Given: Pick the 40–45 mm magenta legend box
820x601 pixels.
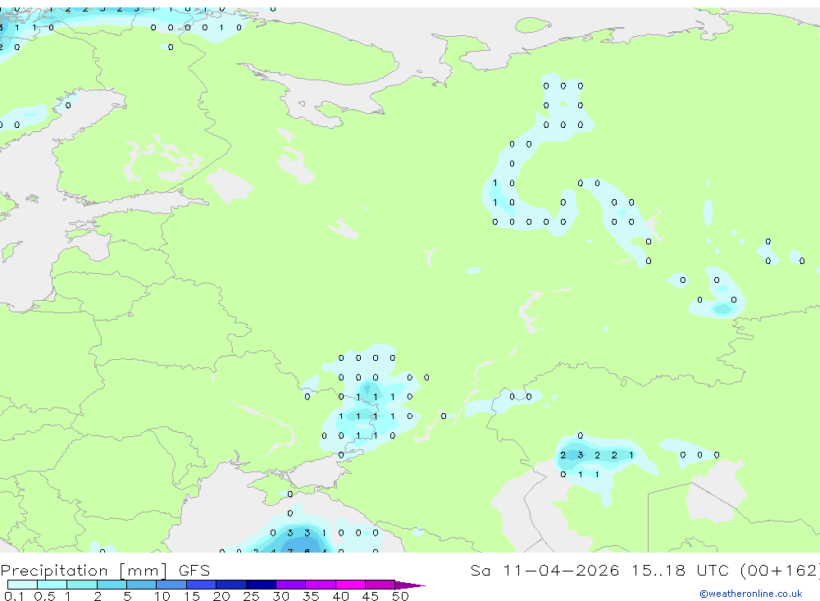Looking at the screenshot, I should click(x=350, y=585).
